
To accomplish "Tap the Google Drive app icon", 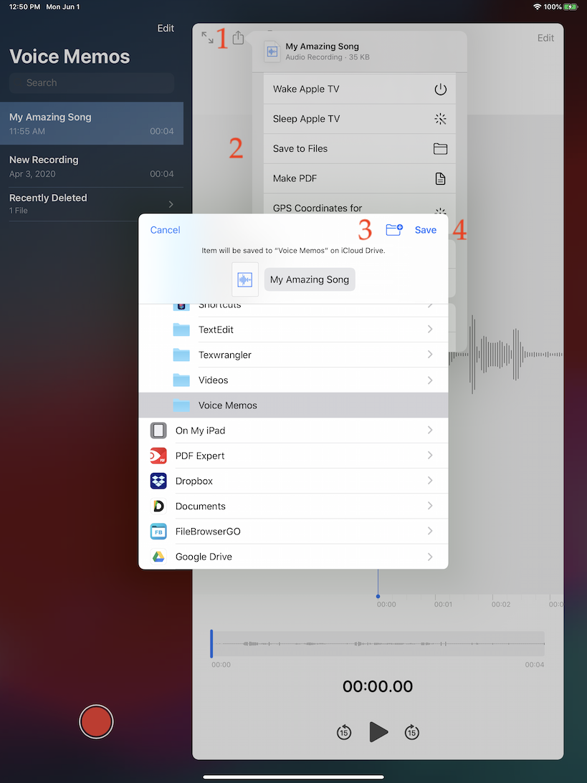I will (x=158, y=557).
